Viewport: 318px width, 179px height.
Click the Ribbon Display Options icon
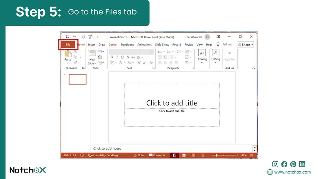218,37
